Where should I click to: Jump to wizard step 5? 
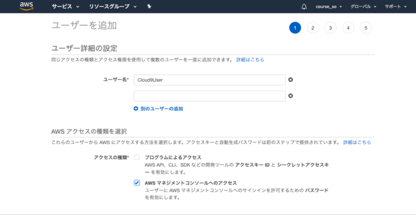coord(366,28)
